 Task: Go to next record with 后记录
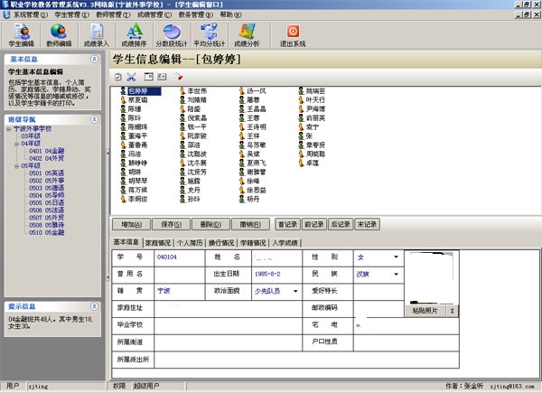coord(341,224)
